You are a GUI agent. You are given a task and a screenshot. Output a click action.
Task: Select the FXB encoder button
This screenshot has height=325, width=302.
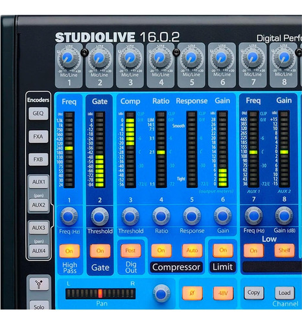38,159
